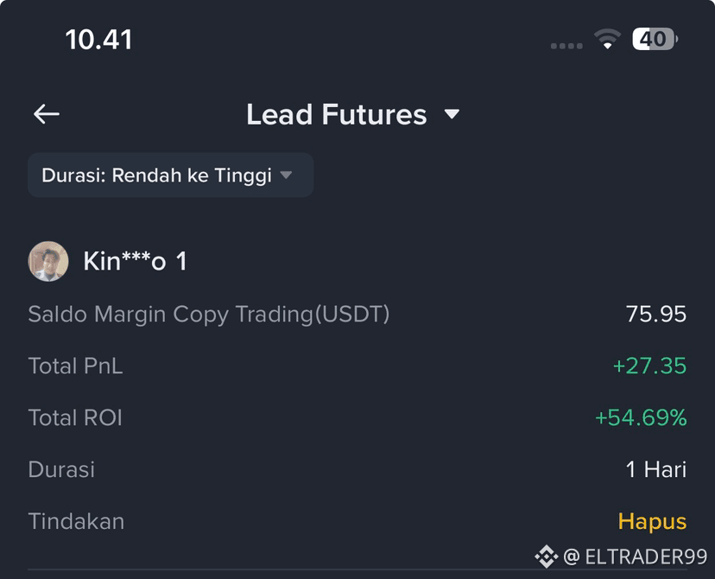Open the Kin***o 1 trader name
Viewport: 715px width, 579px height.
[x=135, y=262]
